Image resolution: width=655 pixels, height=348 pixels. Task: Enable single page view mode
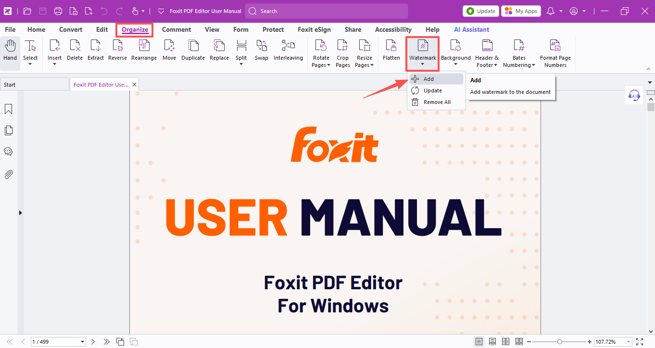pos(479,342)
